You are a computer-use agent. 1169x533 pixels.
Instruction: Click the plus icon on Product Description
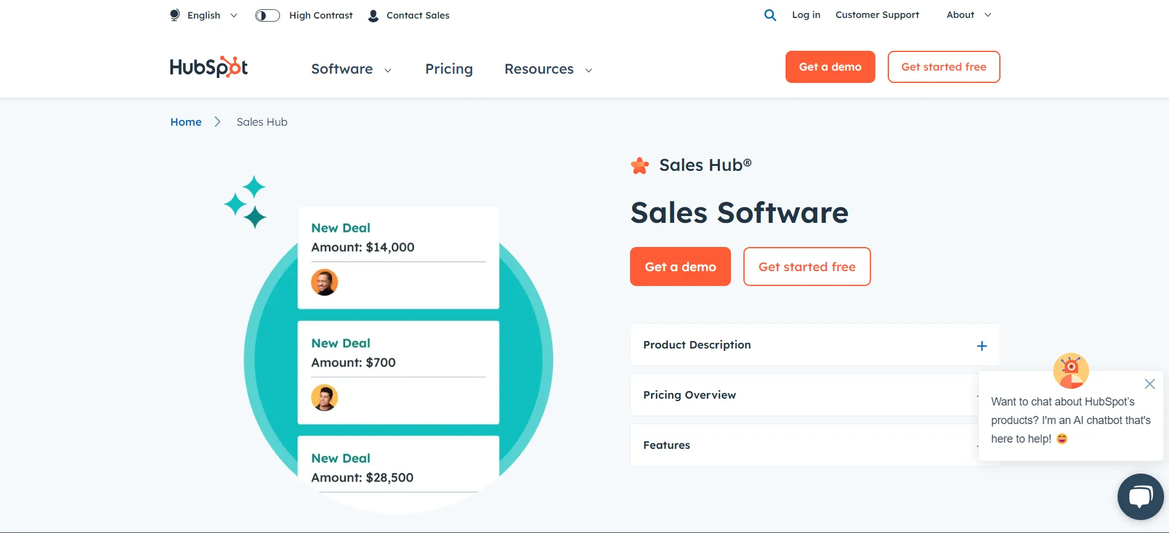tap(982, 346)
